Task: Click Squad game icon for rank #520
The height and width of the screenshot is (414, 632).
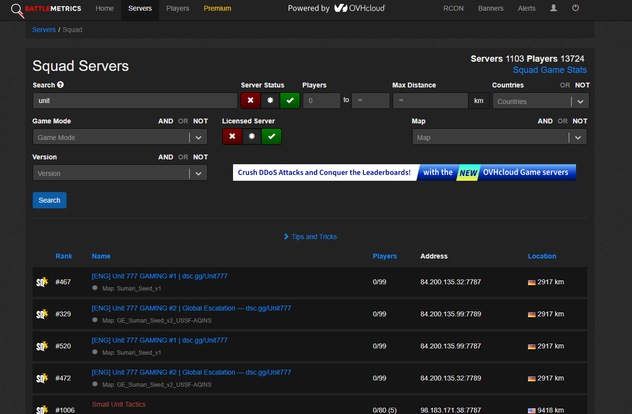Action: (x=42, y=346)
